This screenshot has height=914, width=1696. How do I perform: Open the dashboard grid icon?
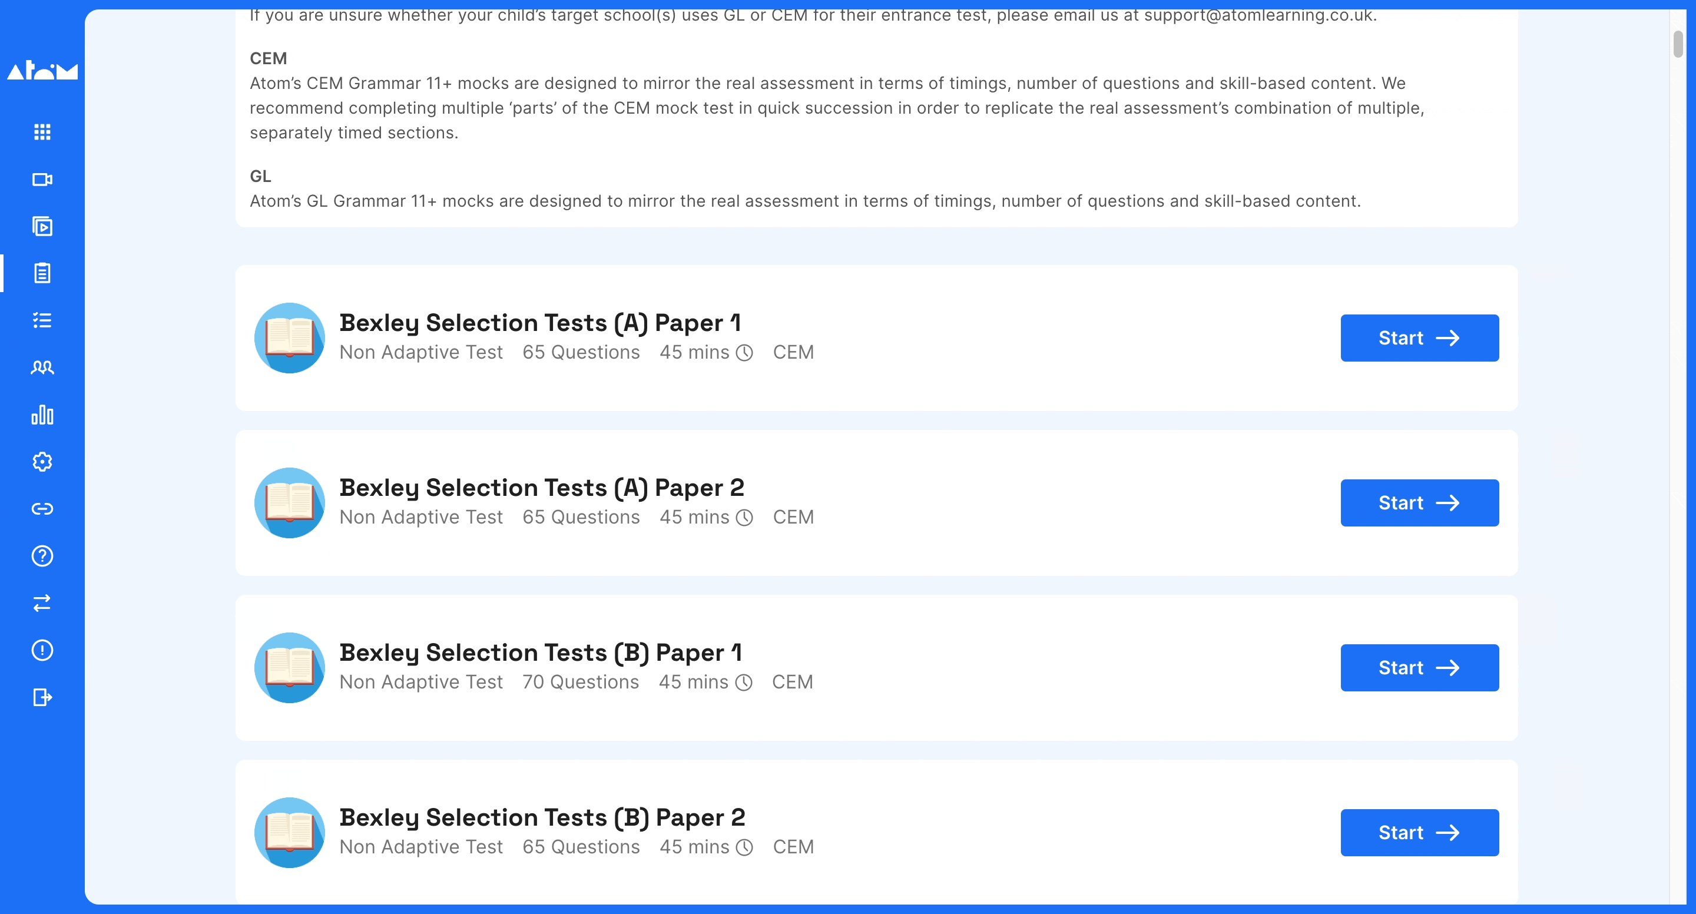(x=42, y=133)
